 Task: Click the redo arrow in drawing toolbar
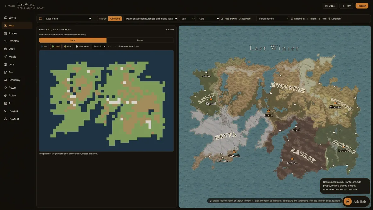coord(115,46)
